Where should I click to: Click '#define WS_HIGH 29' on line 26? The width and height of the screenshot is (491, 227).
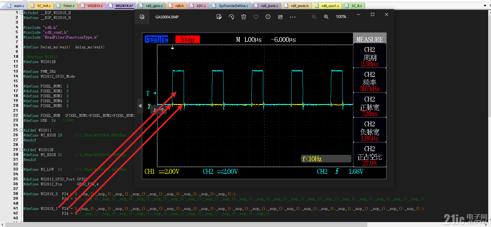click(x=43, y=135)
